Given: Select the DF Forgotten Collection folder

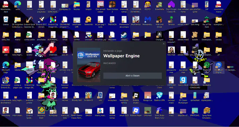Looking at the screenshot, I should pos(18,22).
